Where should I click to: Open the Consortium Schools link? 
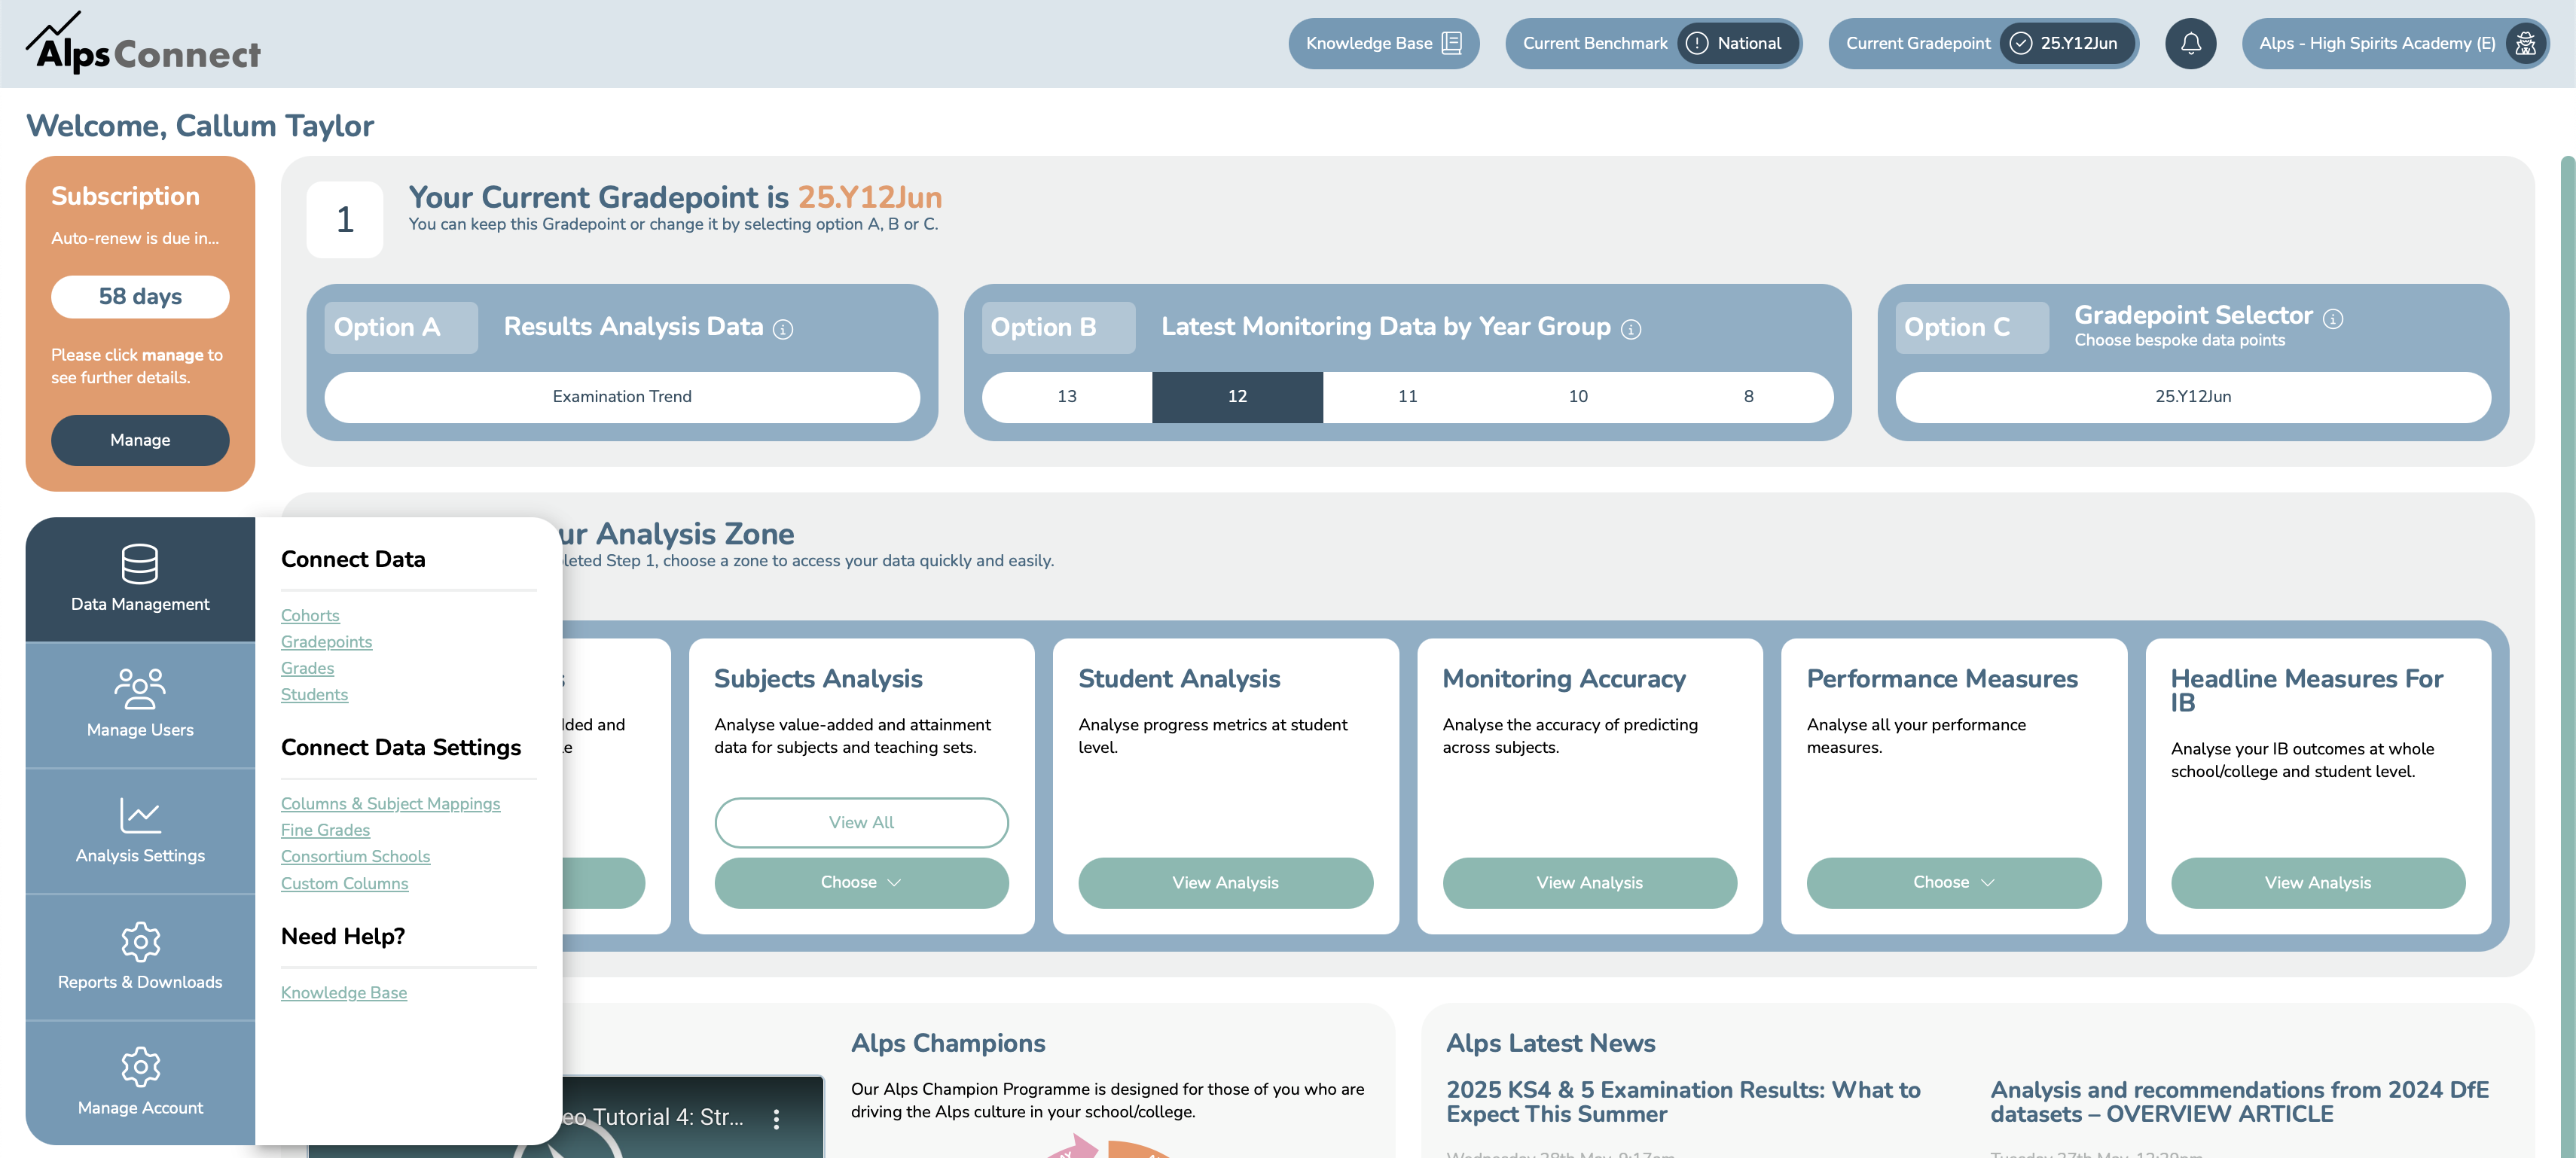point(355,856)
